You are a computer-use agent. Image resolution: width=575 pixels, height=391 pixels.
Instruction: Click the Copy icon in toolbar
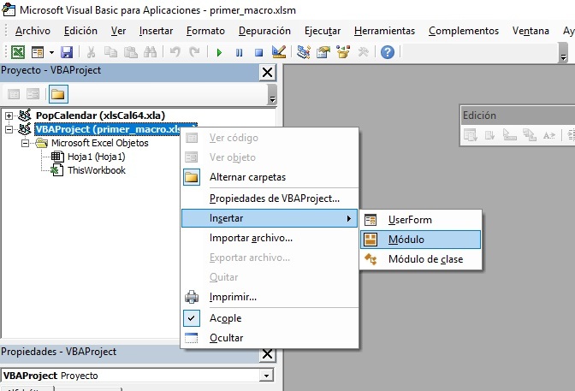(110, 52)
